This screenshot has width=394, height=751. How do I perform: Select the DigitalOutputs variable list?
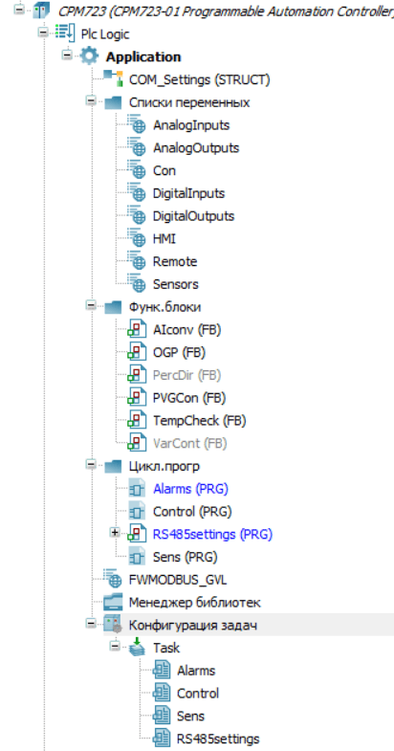(x=193, y=216)
